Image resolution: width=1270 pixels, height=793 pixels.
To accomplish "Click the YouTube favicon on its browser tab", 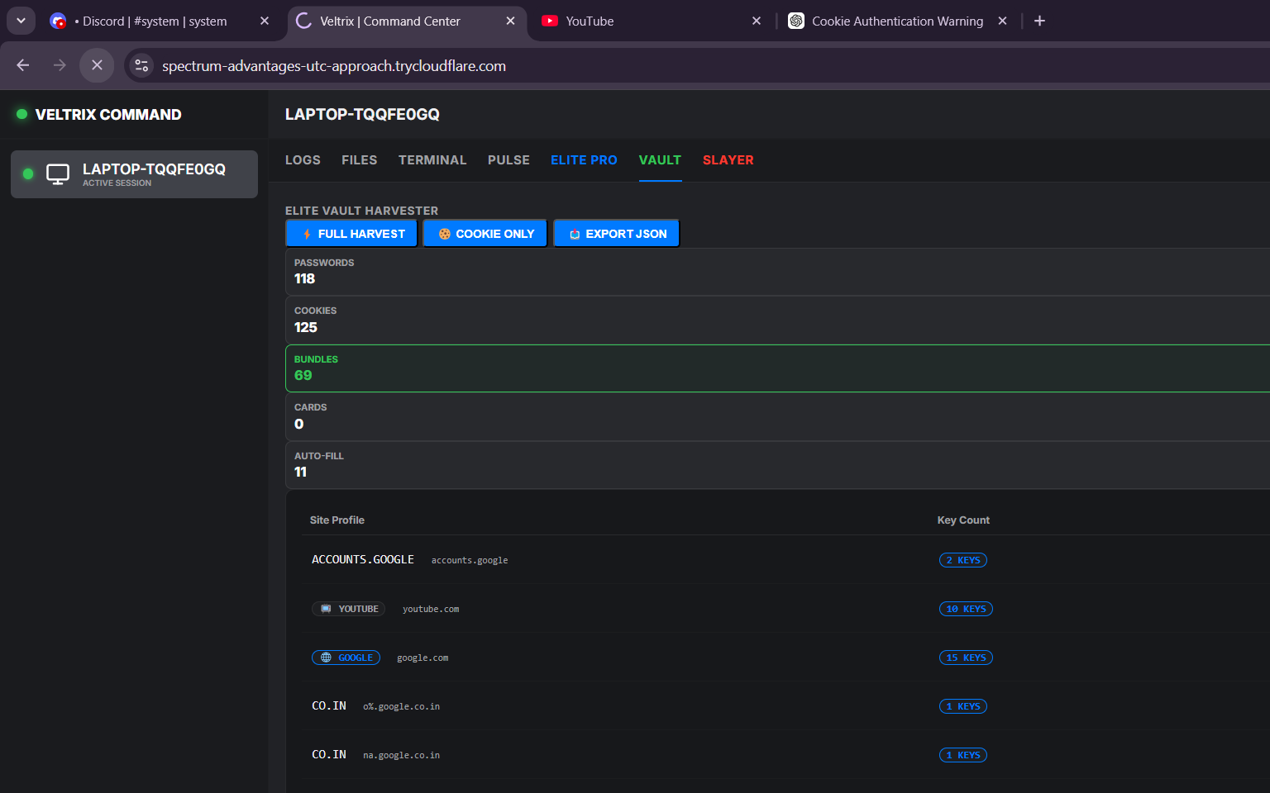I will (550, 21).
